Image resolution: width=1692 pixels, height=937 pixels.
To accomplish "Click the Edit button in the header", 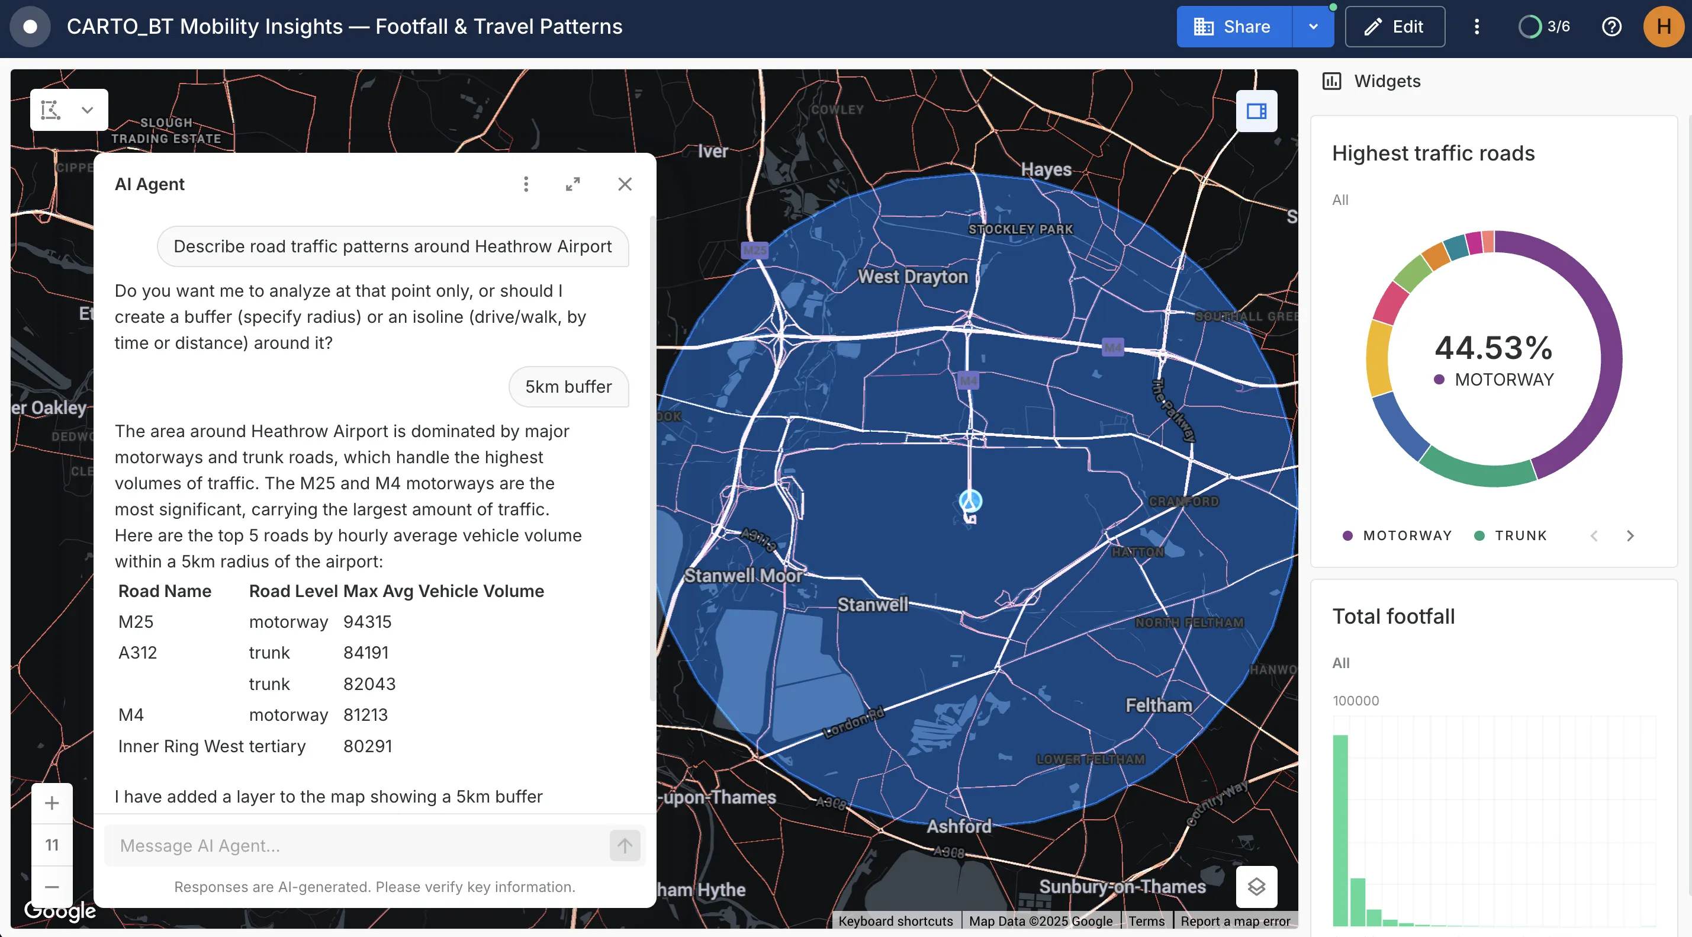I will click(x=1395, y=26).
